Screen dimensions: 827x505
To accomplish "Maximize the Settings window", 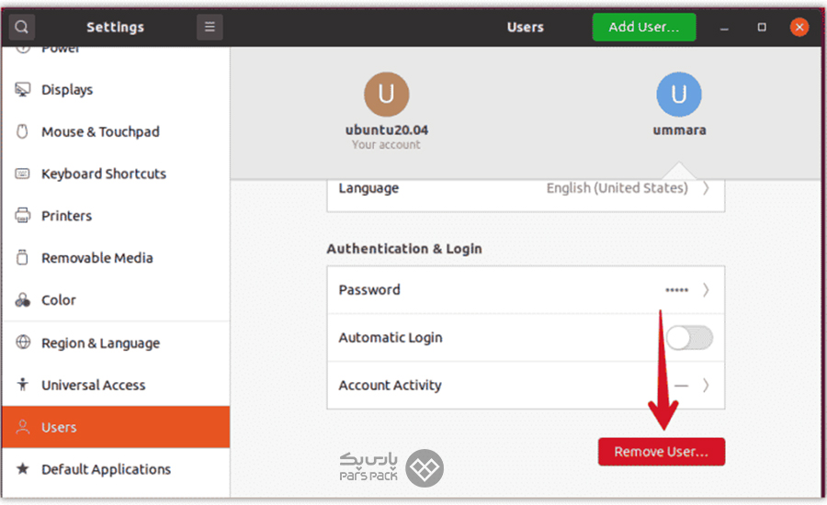I will (x=762, y=27).
